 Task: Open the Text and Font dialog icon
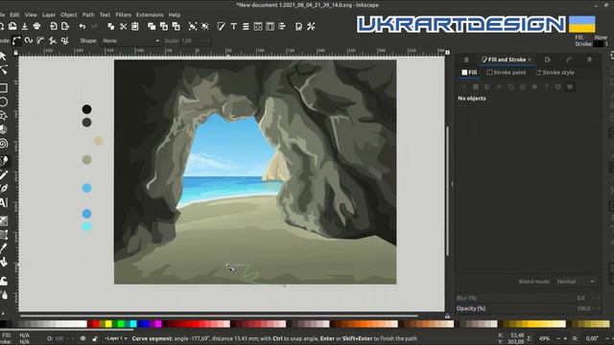(234, 26)
